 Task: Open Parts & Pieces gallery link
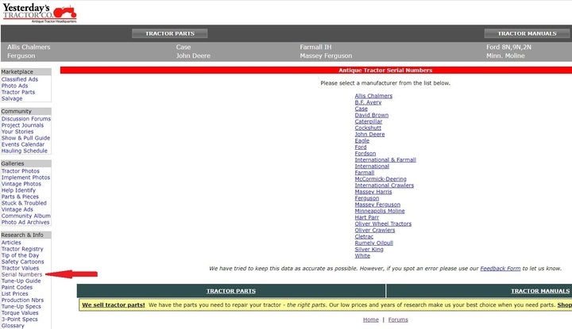[x=20, y=197]
